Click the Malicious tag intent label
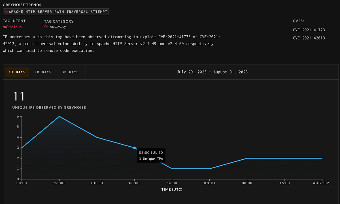This screenshot has height=204, width=340. 12,27
